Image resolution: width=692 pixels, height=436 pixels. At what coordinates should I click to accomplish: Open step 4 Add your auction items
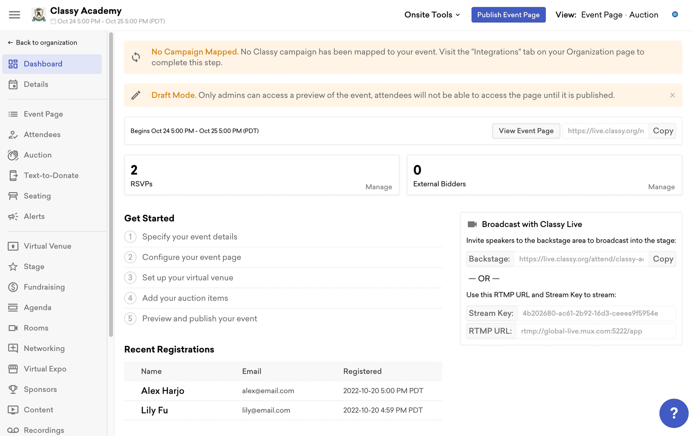283,298
